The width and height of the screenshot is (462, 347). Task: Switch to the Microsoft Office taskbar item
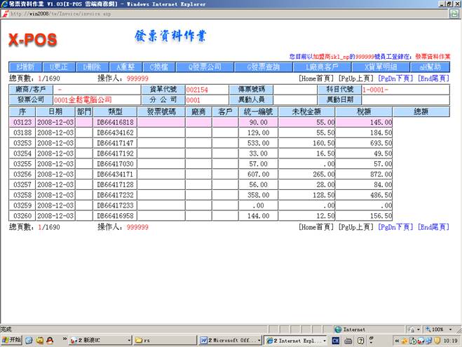tap(229, 340)
